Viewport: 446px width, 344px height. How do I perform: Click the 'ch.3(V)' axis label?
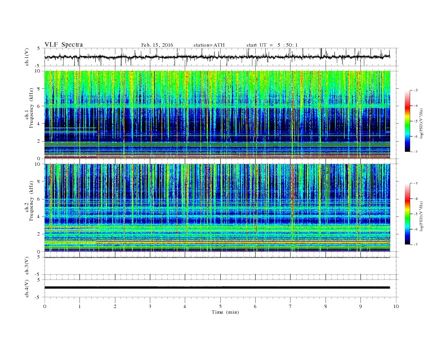(x=27, y=266)
